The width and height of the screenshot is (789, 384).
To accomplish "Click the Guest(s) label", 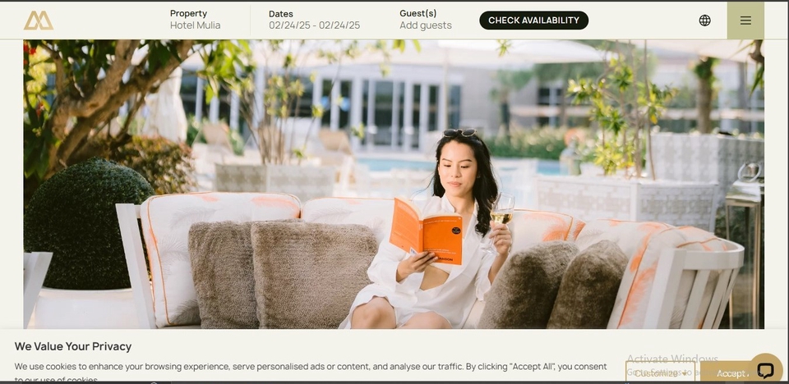I will 418,14.
